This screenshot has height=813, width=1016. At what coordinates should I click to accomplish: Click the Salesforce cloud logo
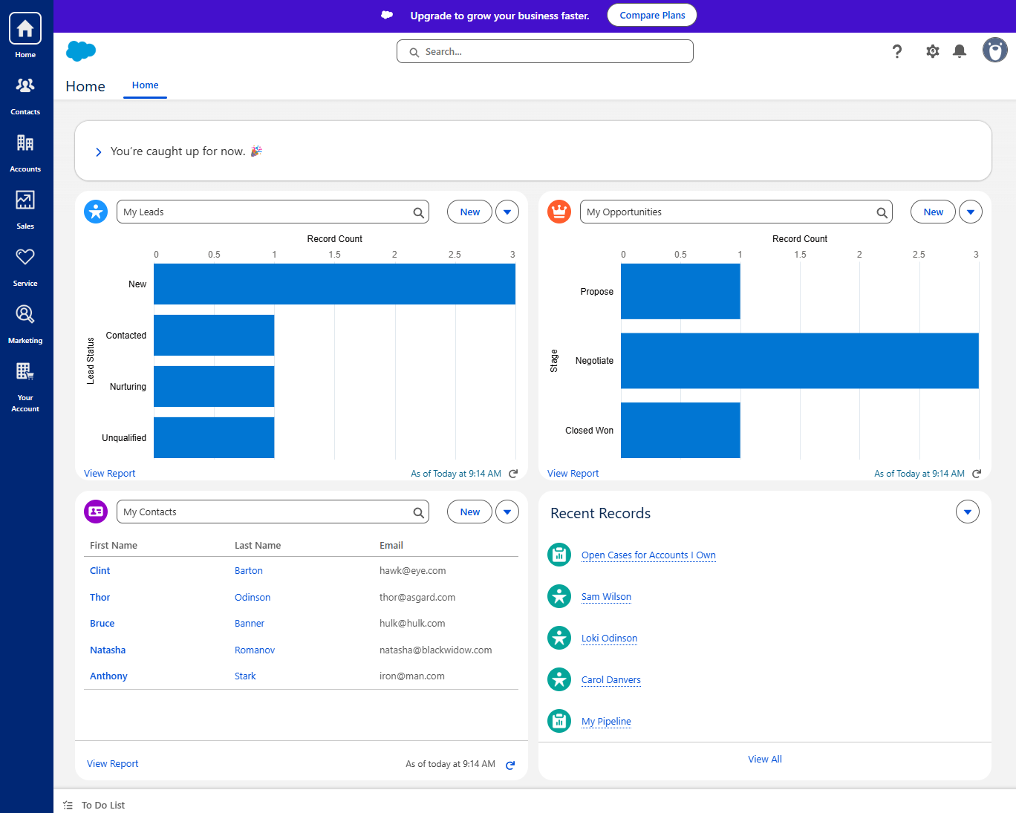(80, 50)
